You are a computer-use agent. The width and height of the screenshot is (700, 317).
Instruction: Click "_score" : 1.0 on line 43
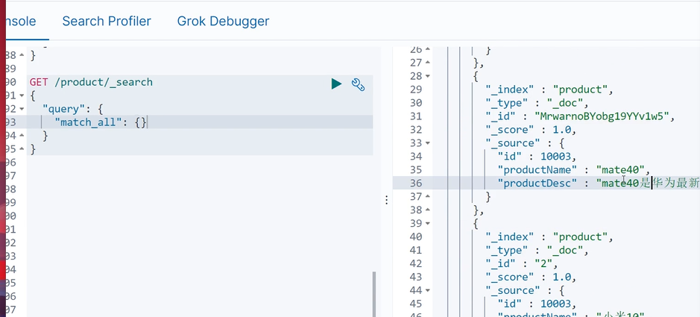coord(532,277)
